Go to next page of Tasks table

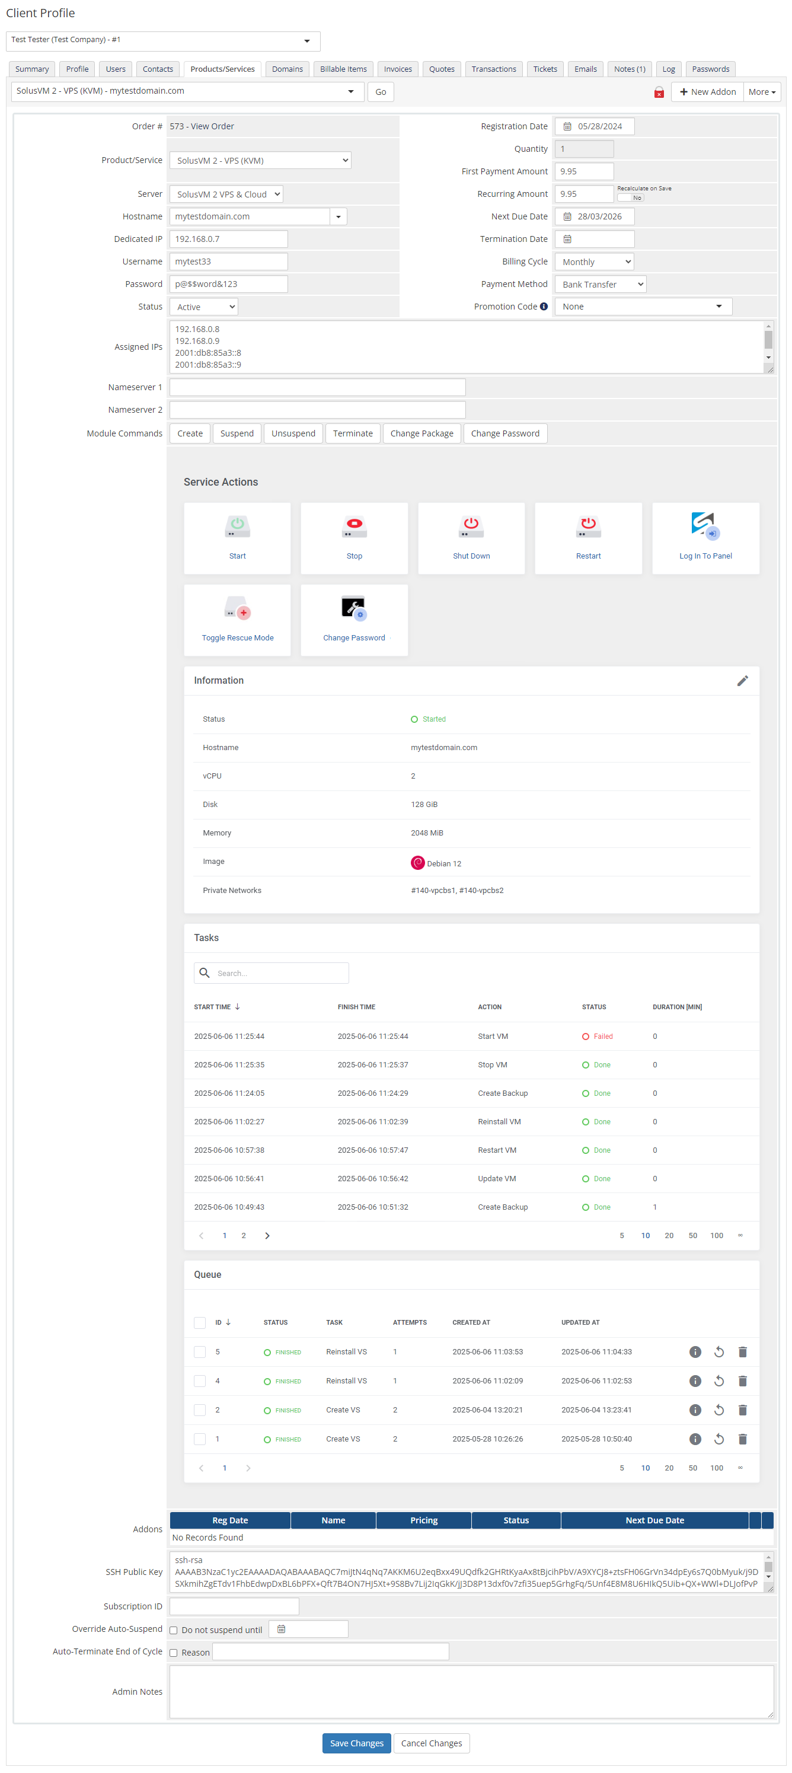pyautogui.click(x=267, y=1235)
